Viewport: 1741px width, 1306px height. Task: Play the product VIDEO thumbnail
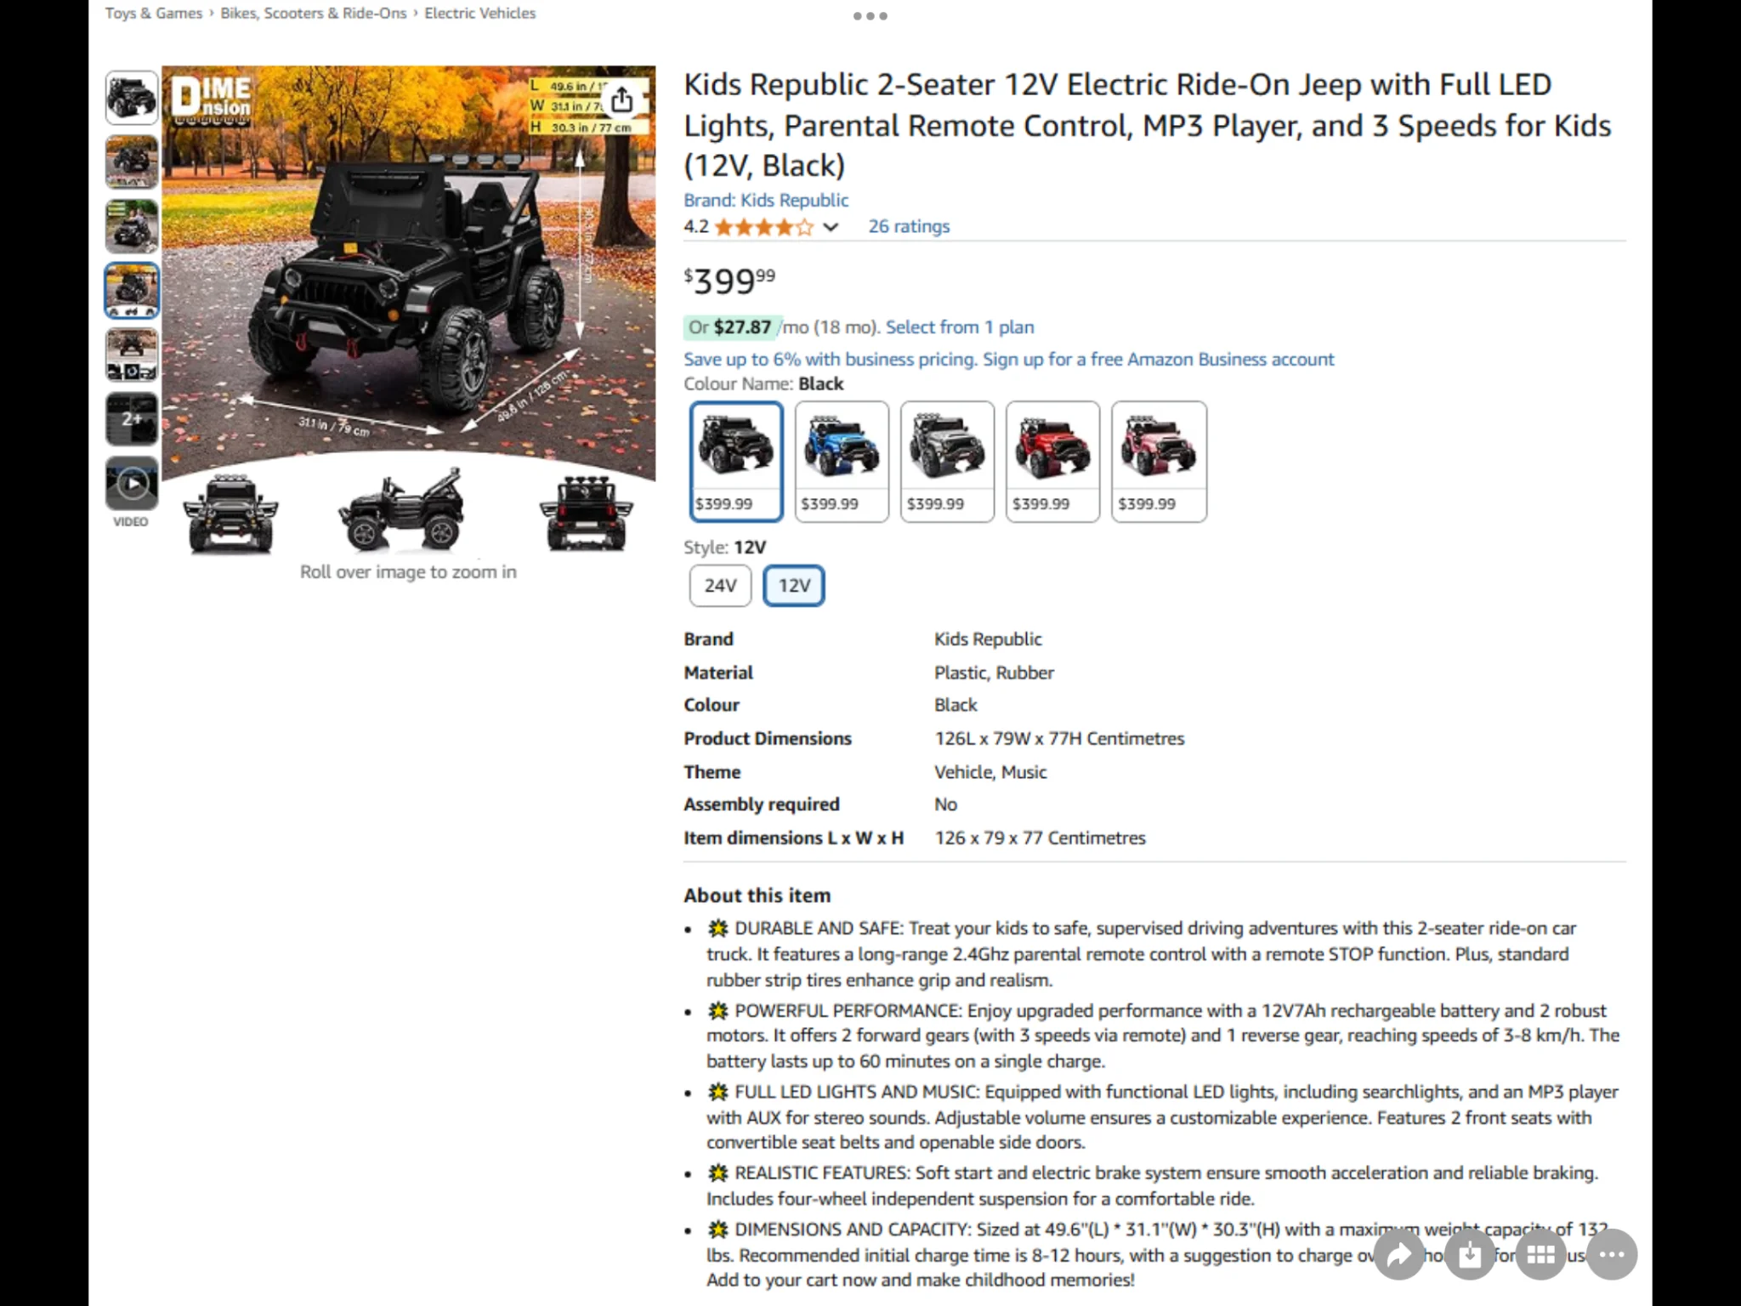coord(132,483)
